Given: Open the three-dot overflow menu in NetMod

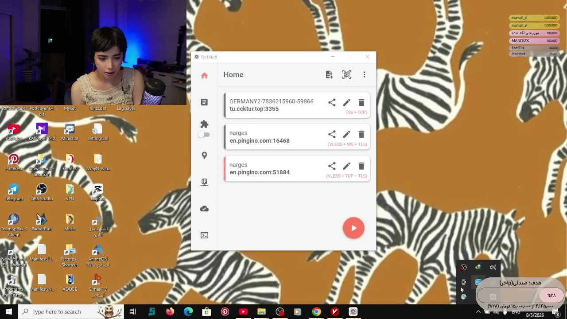Looking at the screenshot, I should tap(365, 75).
